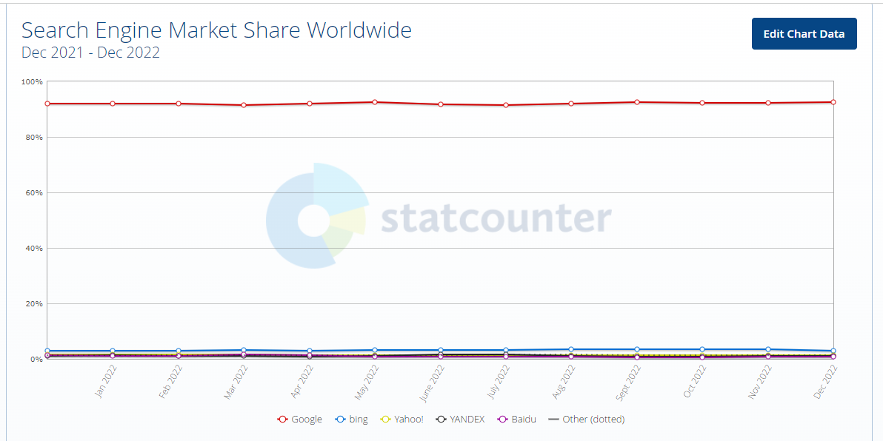
Task: Click Google data point at July 2022
Action: point(506,105)
